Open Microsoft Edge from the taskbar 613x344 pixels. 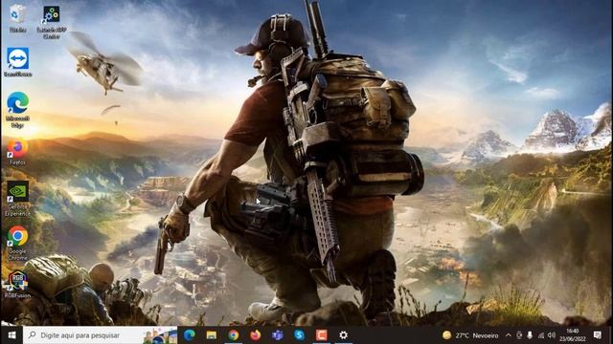click(x=190, y=335)
